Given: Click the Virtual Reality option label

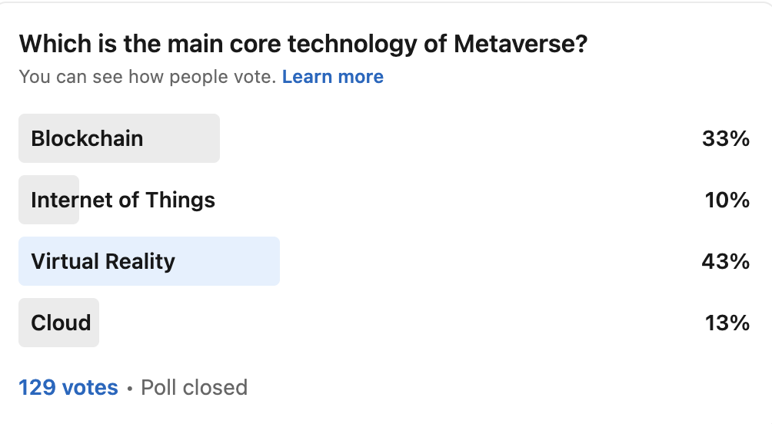Looking at the screenshot, I should coord(103,261).
